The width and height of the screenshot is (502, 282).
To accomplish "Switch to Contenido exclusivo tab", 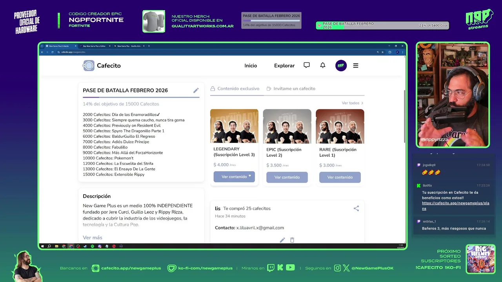I will [235, 89].
